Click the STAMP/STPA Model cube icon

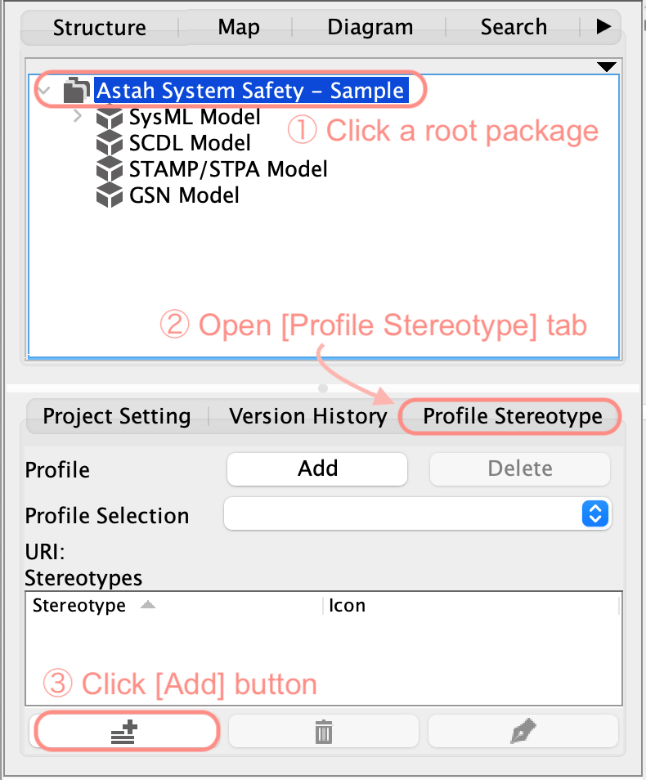click(x=109, y=169)
